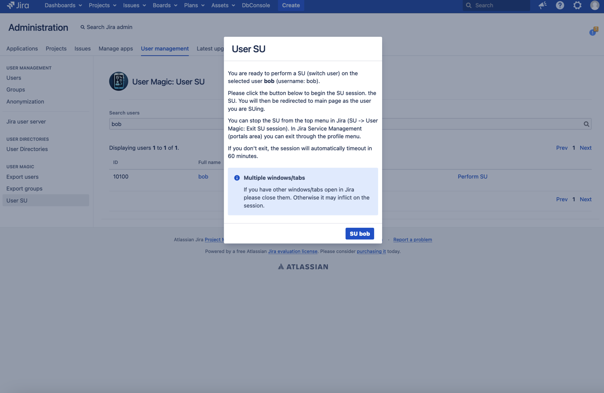Switch to Issues admin tab
The height and width of the screenshot is (393, 604).
click(x=82, y=49)
